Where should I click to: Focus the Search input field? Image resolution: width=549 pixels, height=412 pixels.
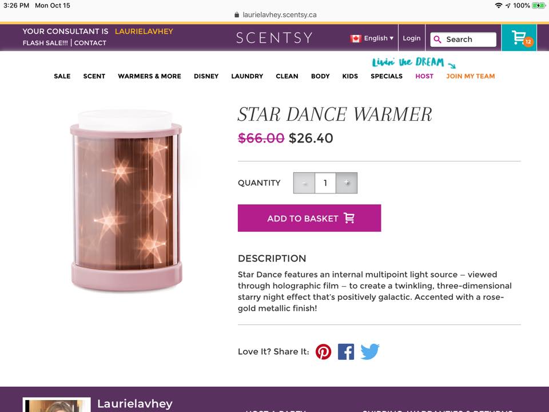pos(463,39)
